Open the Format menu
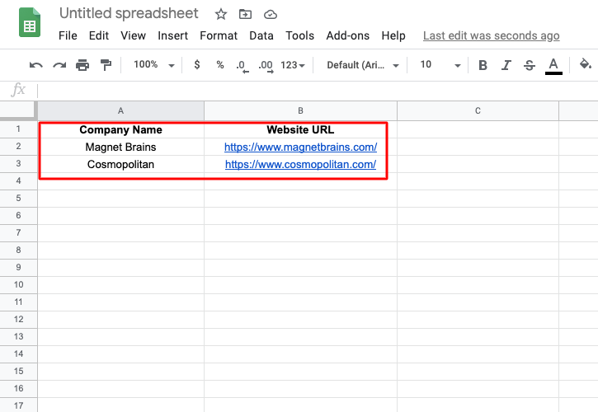Screen dimensions: 598x412 point(219,35)
